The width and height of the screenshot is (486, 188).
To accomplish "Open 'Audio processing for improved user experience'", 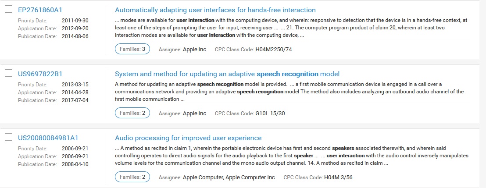I will (x=188, y=138).
